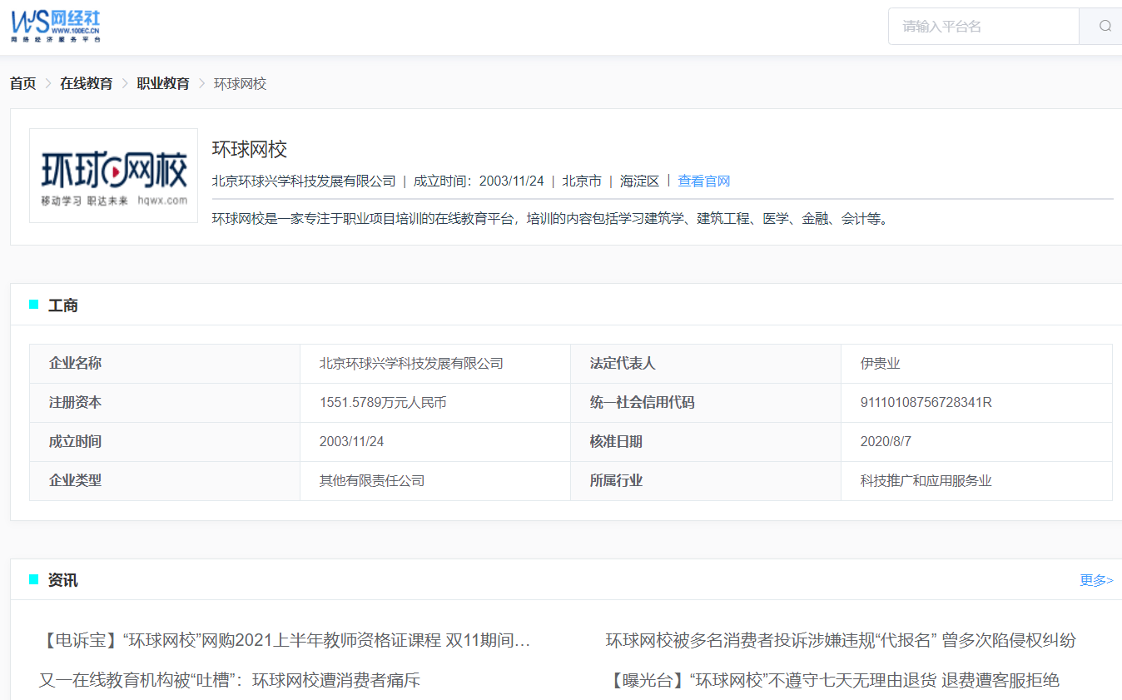Screen dimensions: 1122x700
Task: Open 在线教育 breadcrumb link
Action: pos(87,83)
